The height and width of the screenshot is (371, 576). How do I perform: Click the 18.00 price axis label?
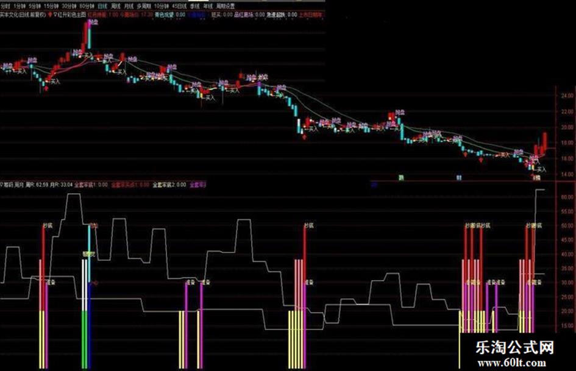567,143
